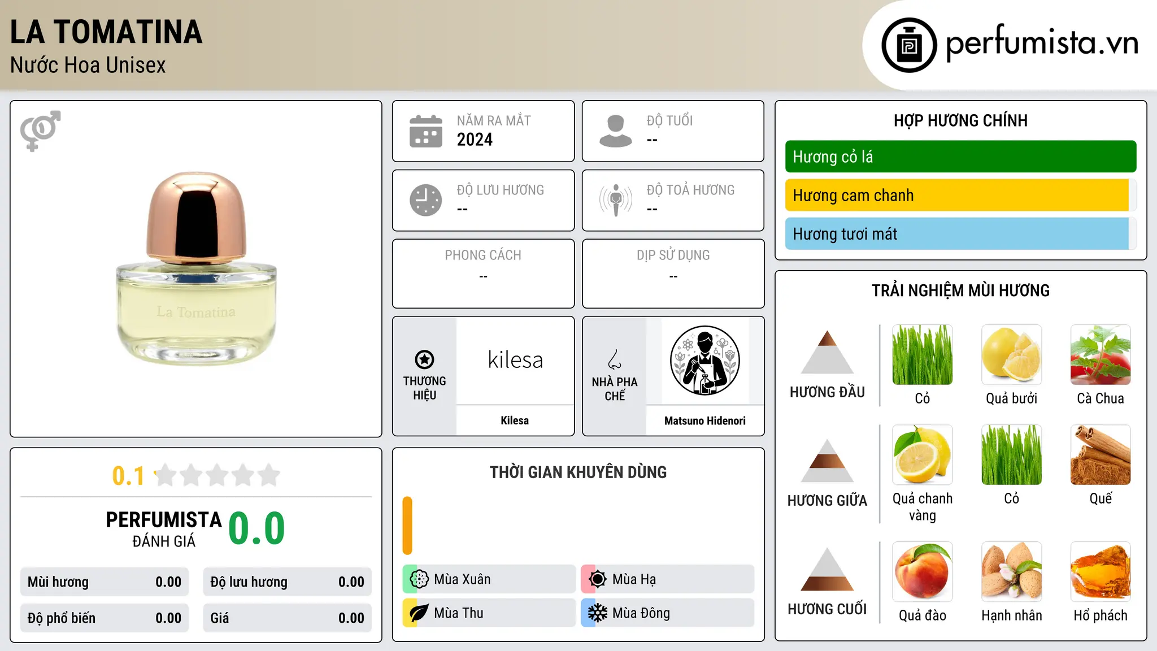Viewport: 1157px width, 651px height.
Task: Click the Độ phổ biến score row
Action: [x=105, y=618]
